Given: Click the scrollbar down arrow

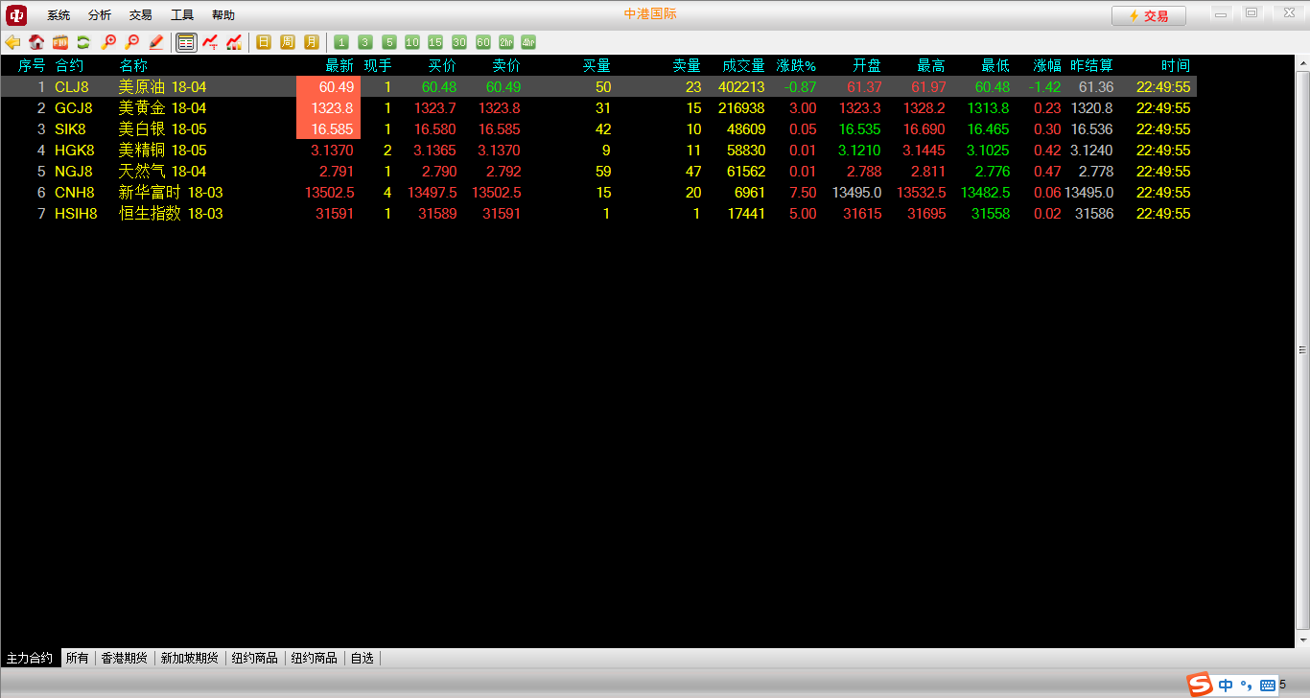Looking at the screenshot, I should click(1302, 640).
